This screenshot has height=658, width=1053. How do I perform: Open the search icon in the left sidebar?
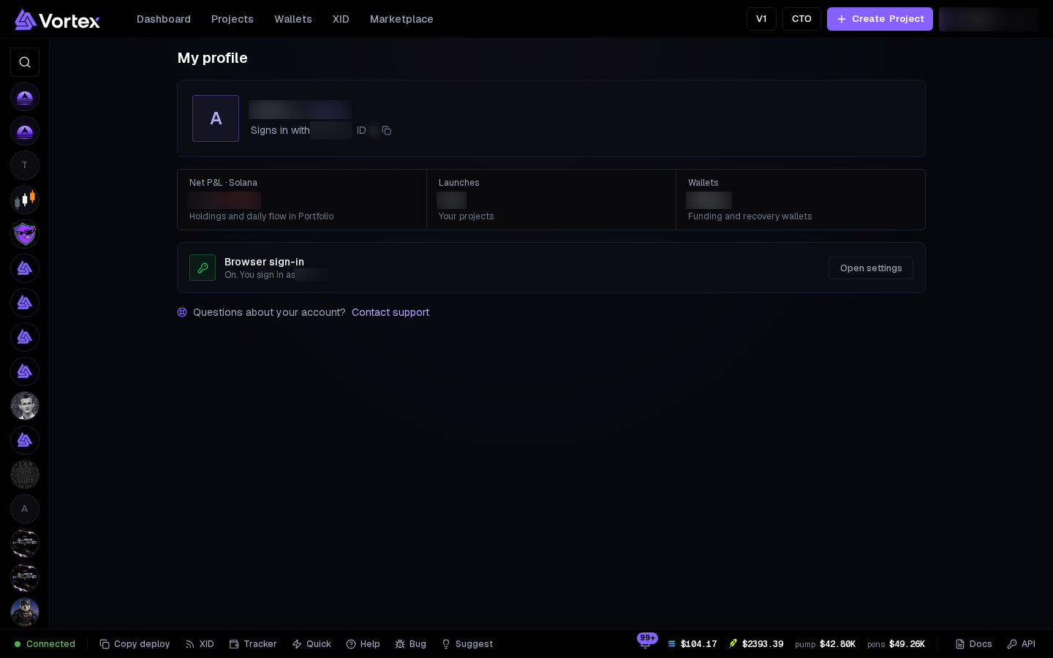point(25,62)
